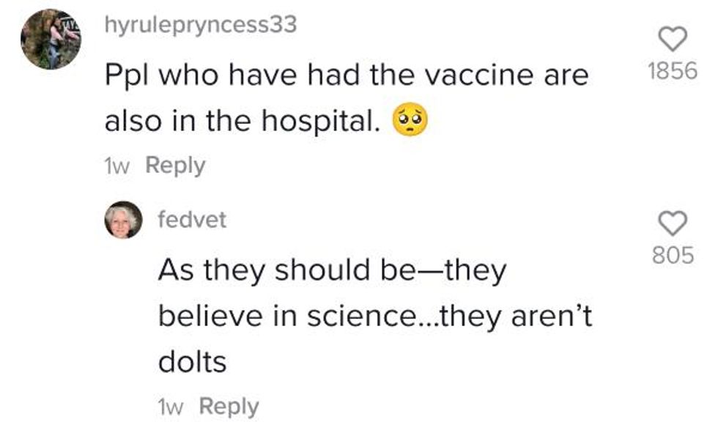Reply to fedvet's comment
The width and height of the screenshot is (718, 433).
(x=229, y=407)
